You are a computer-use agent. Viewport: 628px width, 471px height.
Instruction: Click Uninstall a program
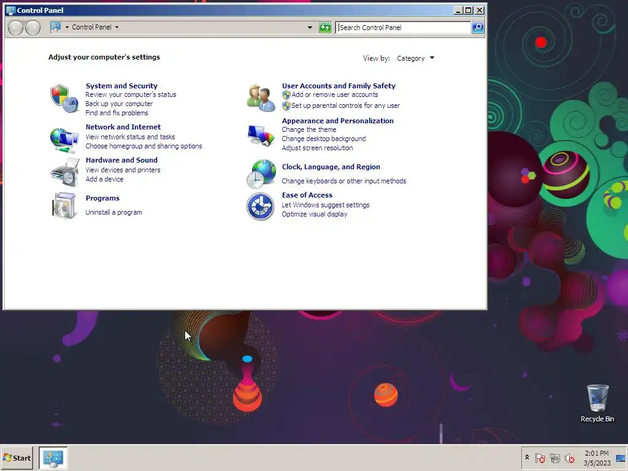pos(113,212)
